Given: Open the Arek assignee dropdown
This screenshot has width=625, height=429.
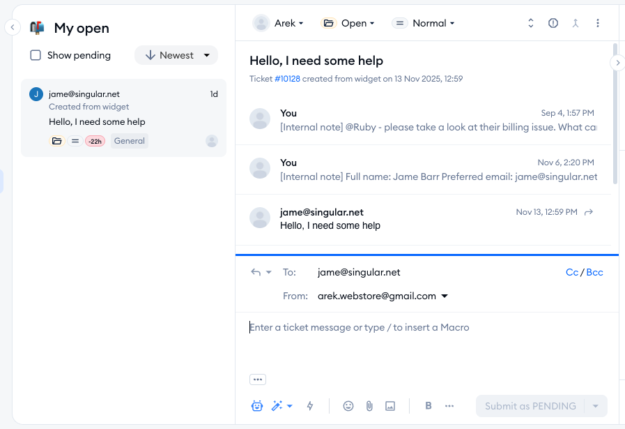Looking at the screenshot, I should coord(279,23).
